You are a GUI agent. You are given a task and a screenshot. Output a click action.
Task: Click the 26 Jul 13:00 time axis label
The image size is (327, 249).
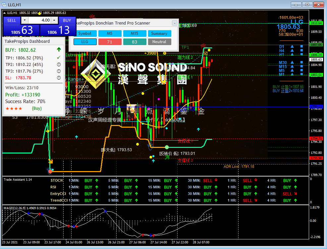pos(95,242)
